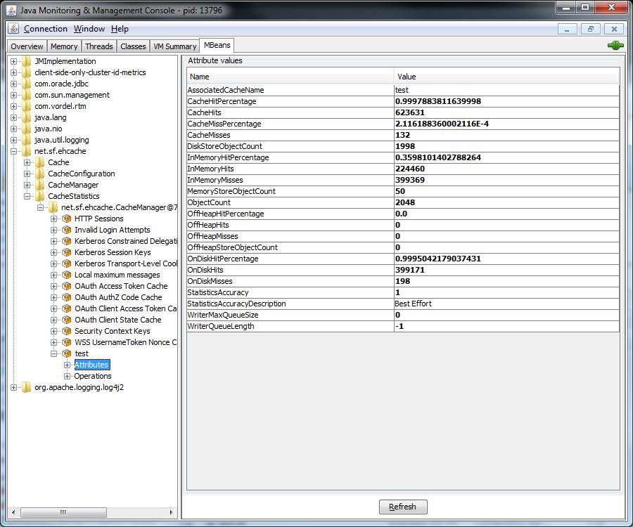Click the HTTP Sessions bean icon
This screenshot has width=633, height=527.
(67, 219)
